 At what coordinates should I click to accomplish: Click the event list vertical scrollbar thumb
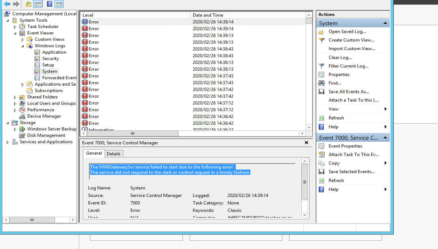tap(309, 21)
